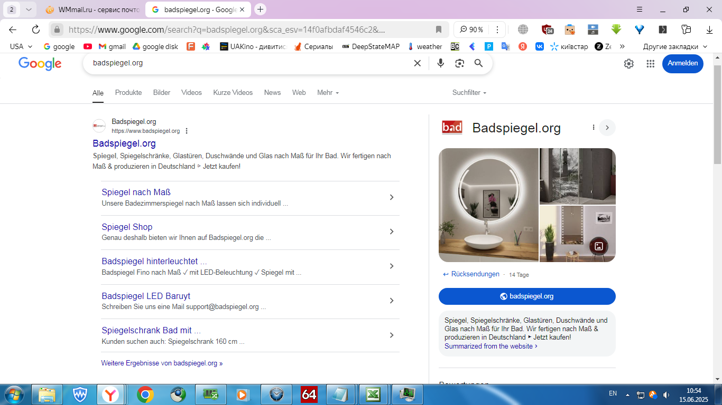Open the red shield extension with badge 24

pyautogui.click(x=547, y=30)
